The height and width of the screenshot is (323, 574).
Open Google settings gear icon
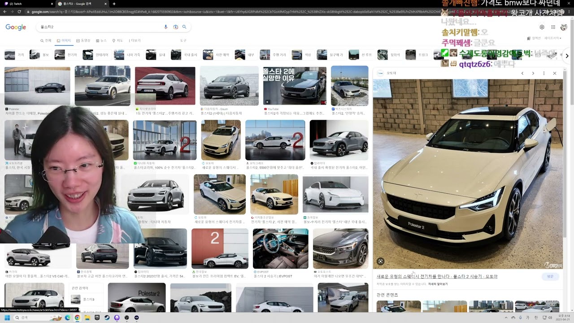coord(542,27)
